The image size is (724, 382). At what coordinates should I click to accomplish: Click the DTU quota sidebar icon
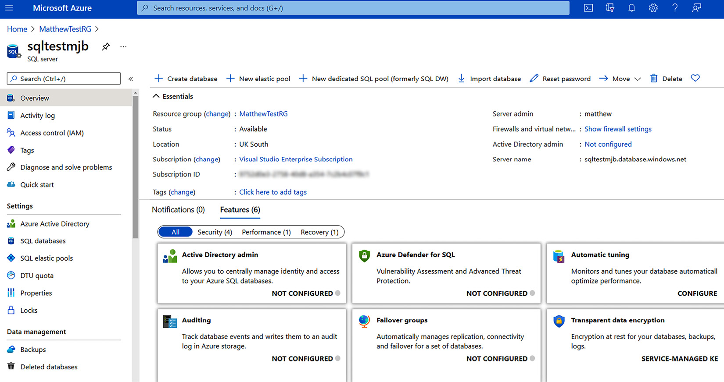11,275
